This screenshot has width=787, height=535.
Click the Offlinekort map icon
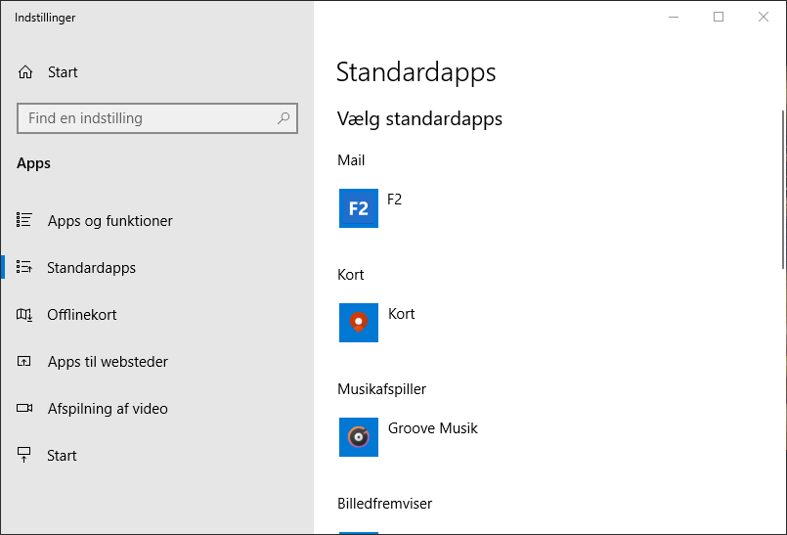point(25,315)
